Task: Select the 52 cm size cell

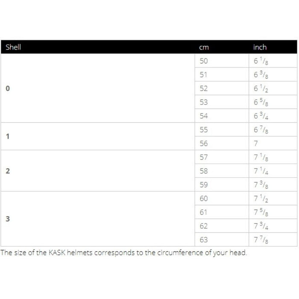Action: [x=204, y=88]
